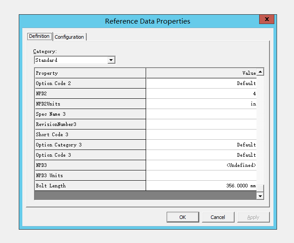Click the Apply button
Viewport: 294px width, 243px height.
click(253, 217)
